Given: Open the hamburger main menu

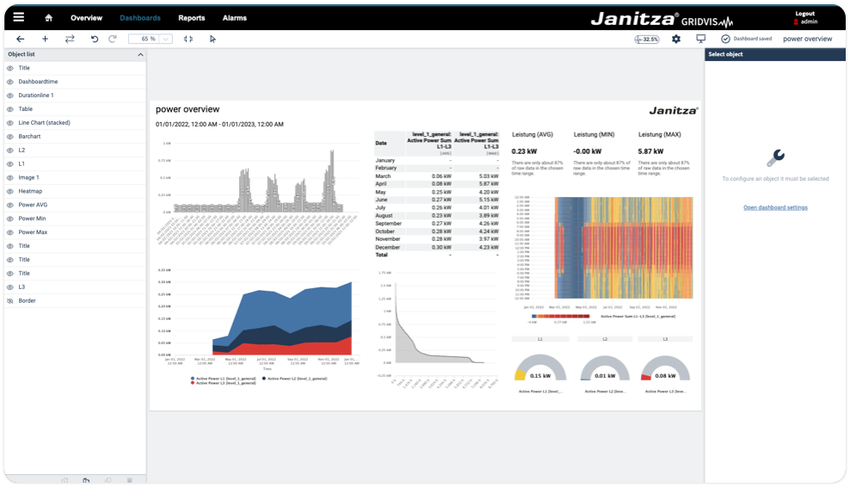Looking at the screenshot, I should pos(18,17).
